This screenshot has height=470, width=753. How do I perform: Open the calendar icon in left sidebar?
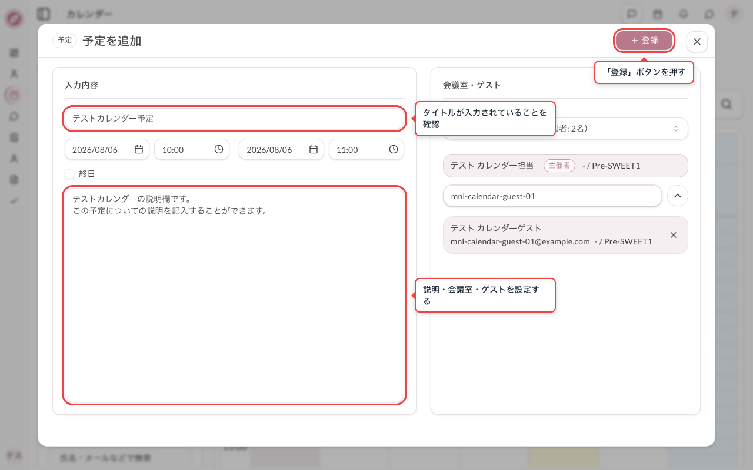pyautogui.click(x=14, y=95)
